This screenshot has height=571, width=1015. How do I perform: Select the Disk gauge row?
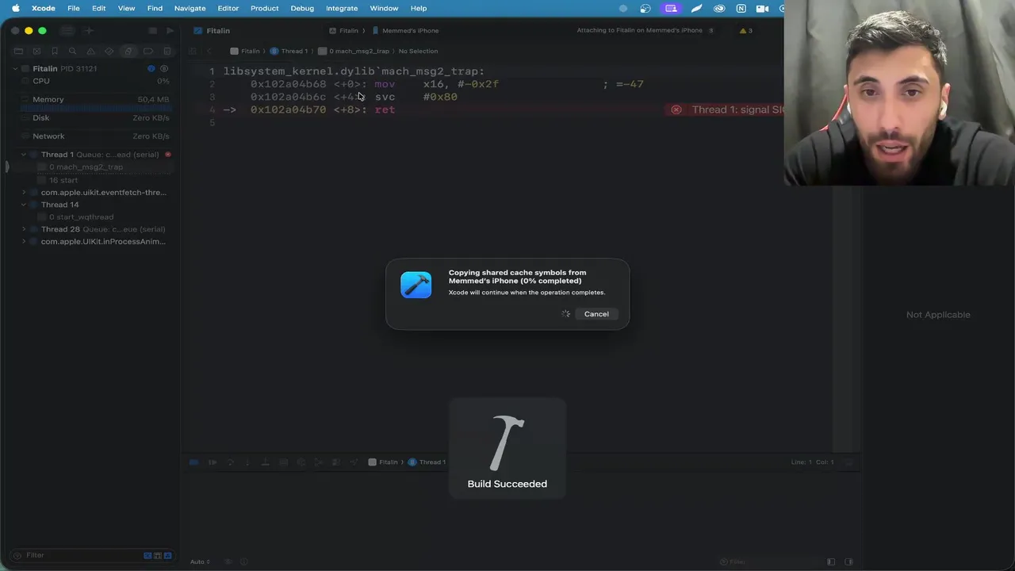(94, 117)
